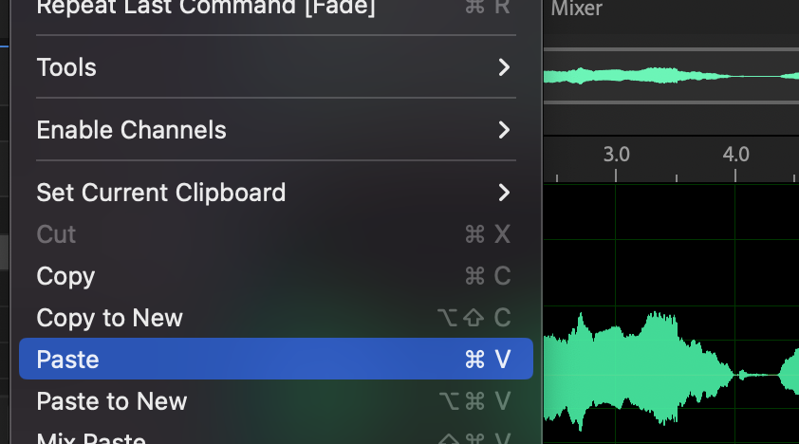Viewport: 799px width, 444px height.
Task: Open the Set Current Clipboard submenu
Action: click(x=276, y=193)
